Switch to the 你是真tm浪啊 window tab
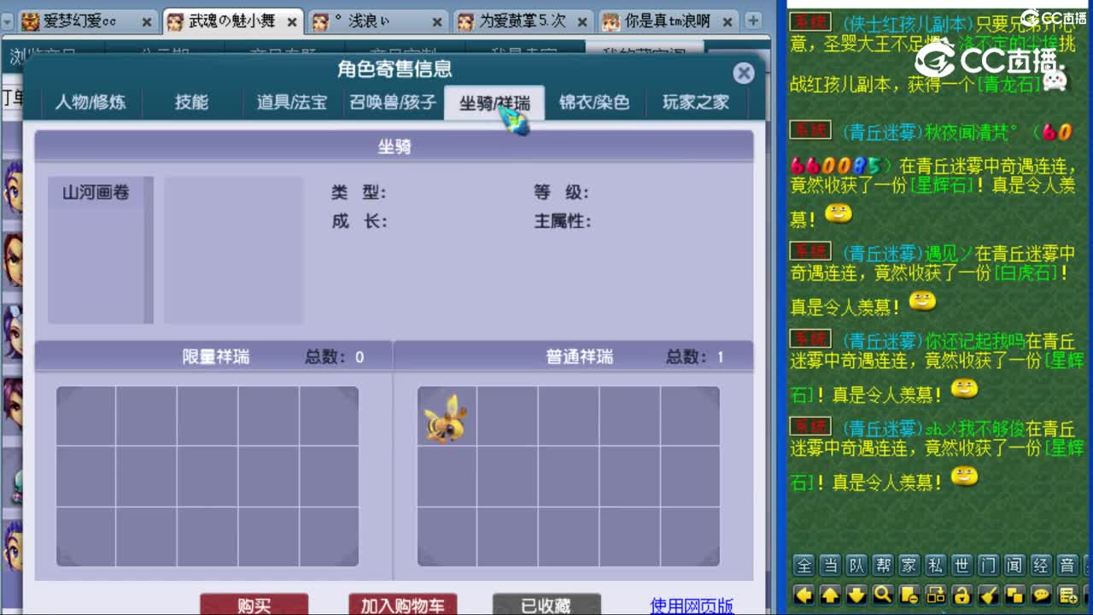 coord(669,22)
